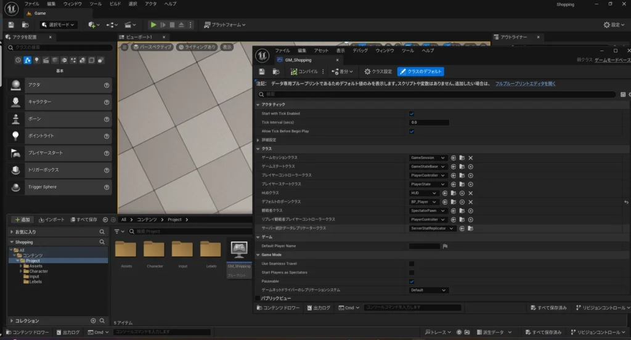
Task: Toggle パースペクティブ viewport mode
Action: tap(153, 47)
